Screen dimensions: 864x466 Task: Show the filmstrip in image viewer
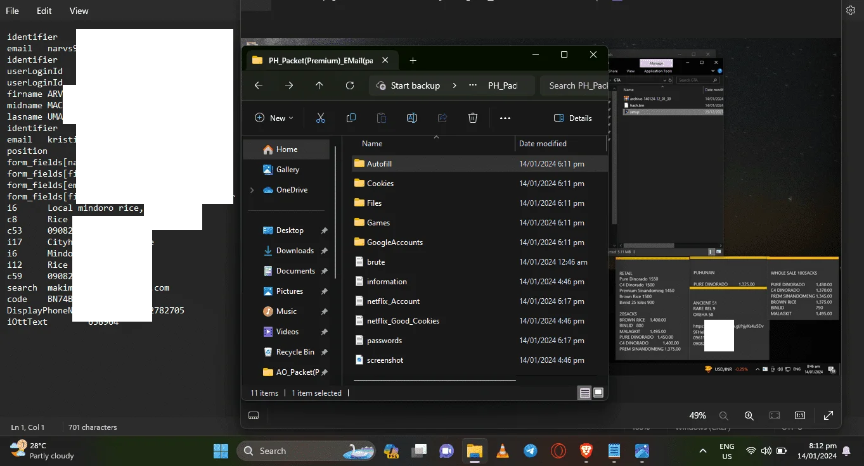click(x=254, y=415)
